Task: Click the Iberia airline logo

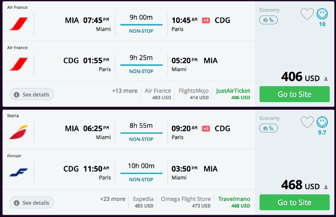Action: click(x=18, y=132)
